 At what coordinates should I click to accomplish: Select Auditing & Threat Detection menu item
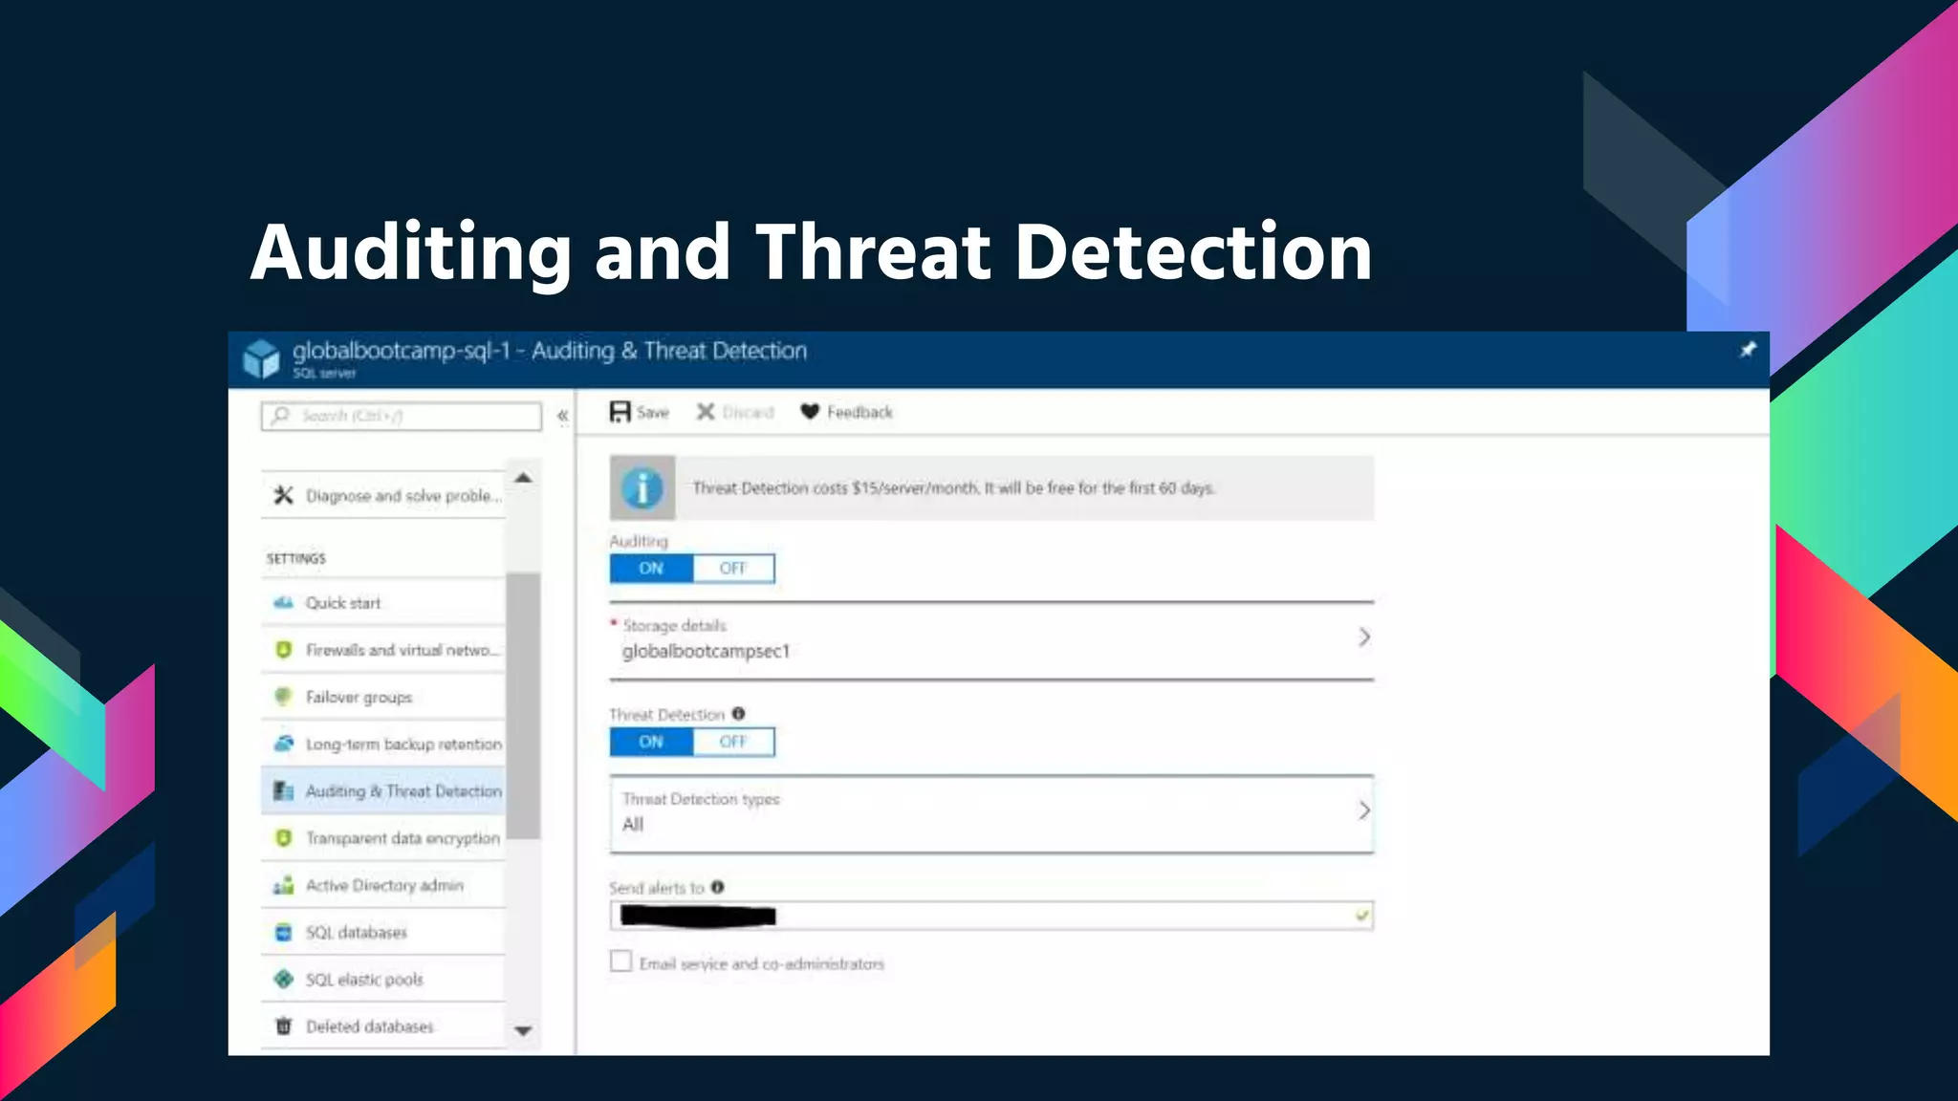(383, 790)
